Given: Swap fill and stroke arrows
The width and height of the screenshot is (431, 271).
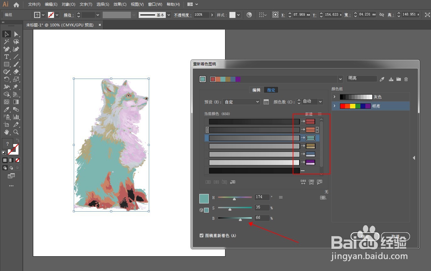Looking at the screenshot, I should click(x=18, y=140).
